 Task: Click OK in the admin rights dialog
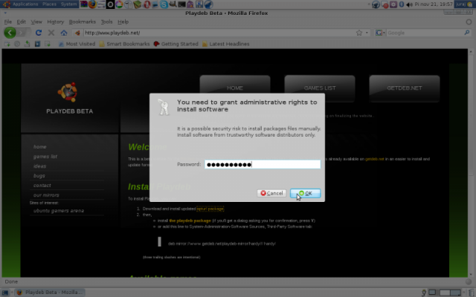(306, 193)
